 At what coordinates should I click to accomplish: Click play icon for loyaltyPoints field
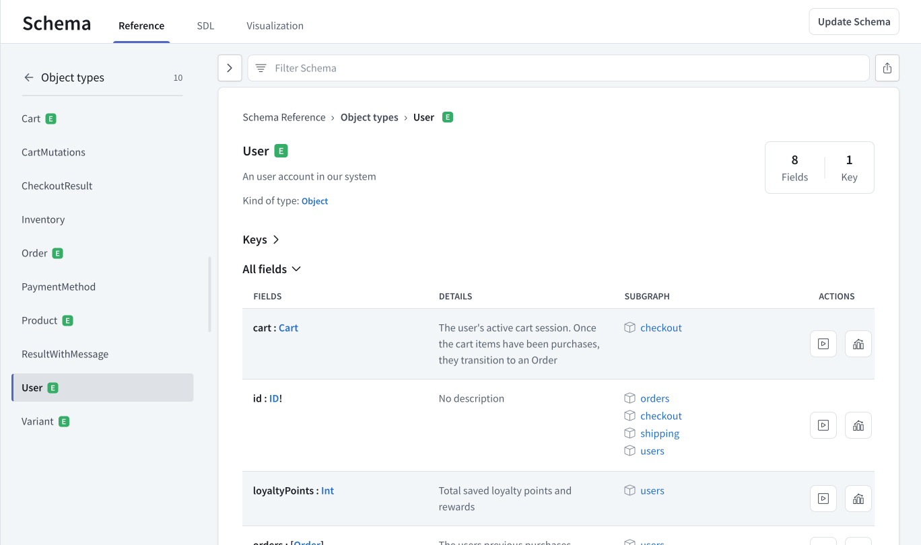coord(823,499)
